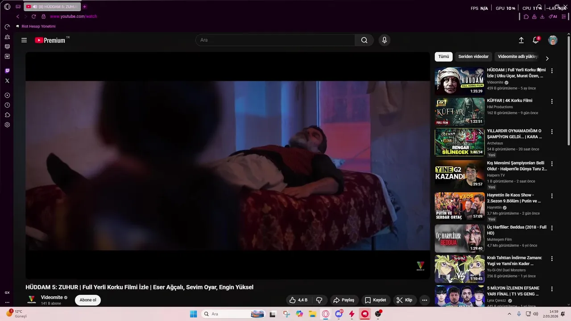The height and width of the screenshot is (321, 571).
Task: Select the Seriden videolar chip
Action: click(473, 57)
